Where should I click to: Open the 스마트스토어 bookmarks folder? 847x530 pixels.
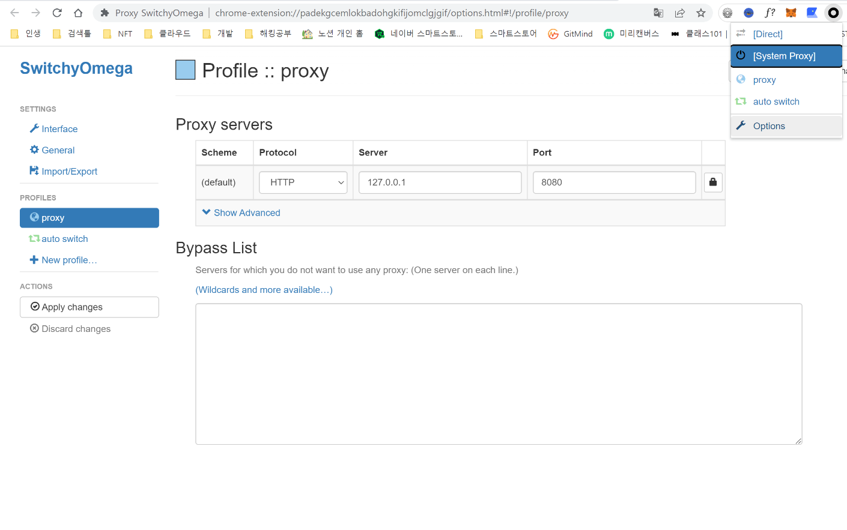[506, 34]
